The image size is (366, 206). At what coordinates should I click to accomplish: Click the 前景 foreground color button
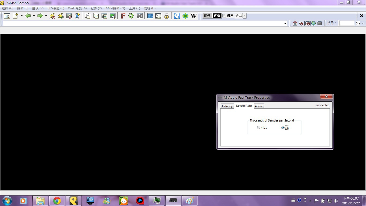pos(207,16)
